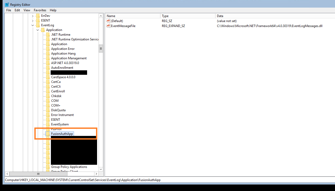Image resolution: width=335 pixels, height=191 pixels.
Task: Expand the ErrDev key
Action: tap(33, 15)
